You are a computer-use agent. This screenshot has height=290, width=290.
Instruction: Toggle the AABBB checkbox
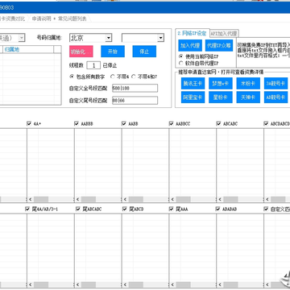(x=77, y=123)
